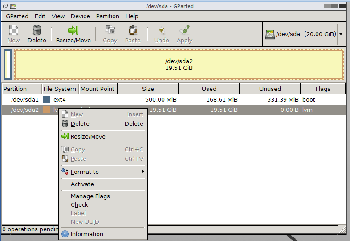Click the Size column header
350x241 pixels.
tap(148, 89)
